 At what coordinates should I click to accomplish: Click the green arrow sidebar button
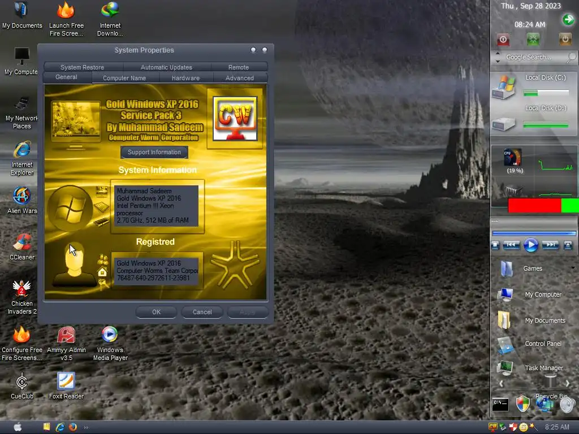click(568, 19)
